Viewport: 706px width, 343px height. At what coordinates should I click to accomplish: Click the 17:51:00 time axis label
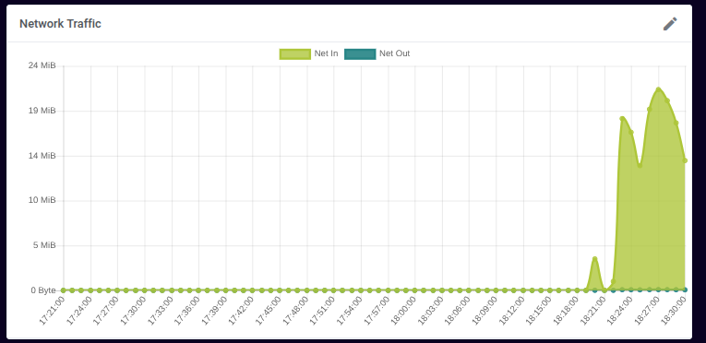point(322,311)
